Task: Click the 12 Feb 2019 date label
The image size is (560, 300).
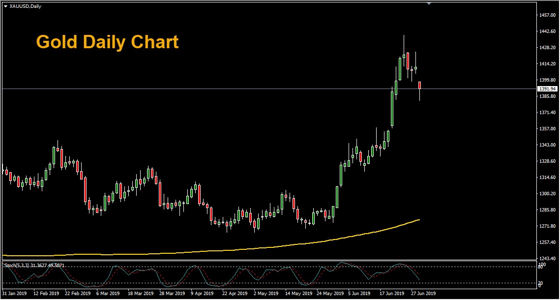Action: pos(46,294)
